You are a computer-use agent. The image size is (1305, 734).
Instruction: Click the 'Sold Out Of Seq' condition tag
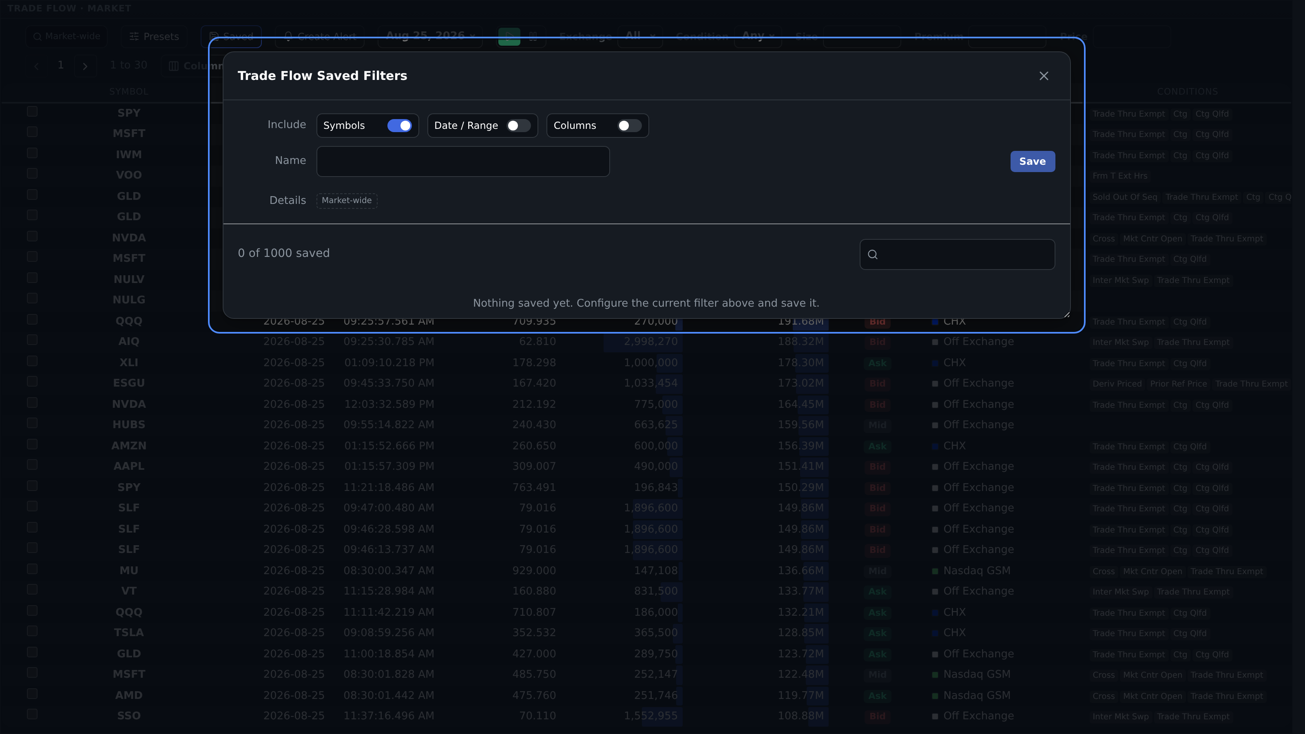coord(1125,197)
